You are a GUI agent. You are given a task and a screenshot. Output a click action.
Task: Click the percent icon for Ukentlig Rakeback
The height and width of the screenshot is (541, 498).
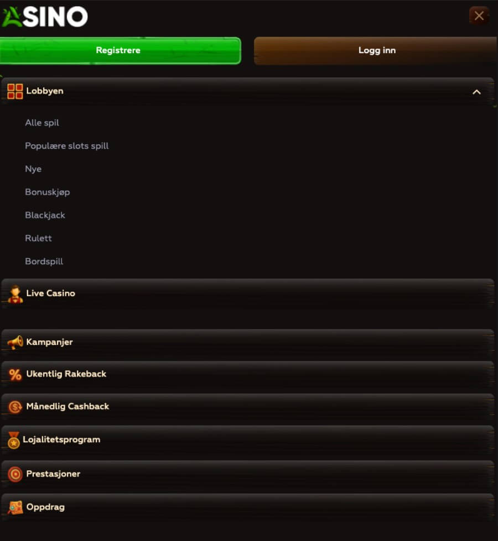[x=15, y=374]
